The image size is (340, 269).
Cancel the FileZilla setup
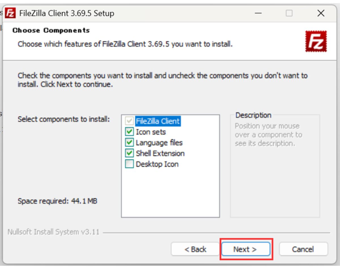pyautogui.click(x=303, y=249)
